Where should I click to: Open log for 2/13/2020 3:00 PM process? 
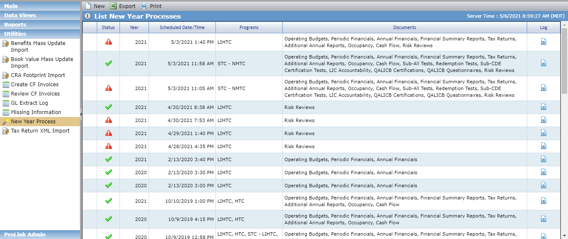543,185
